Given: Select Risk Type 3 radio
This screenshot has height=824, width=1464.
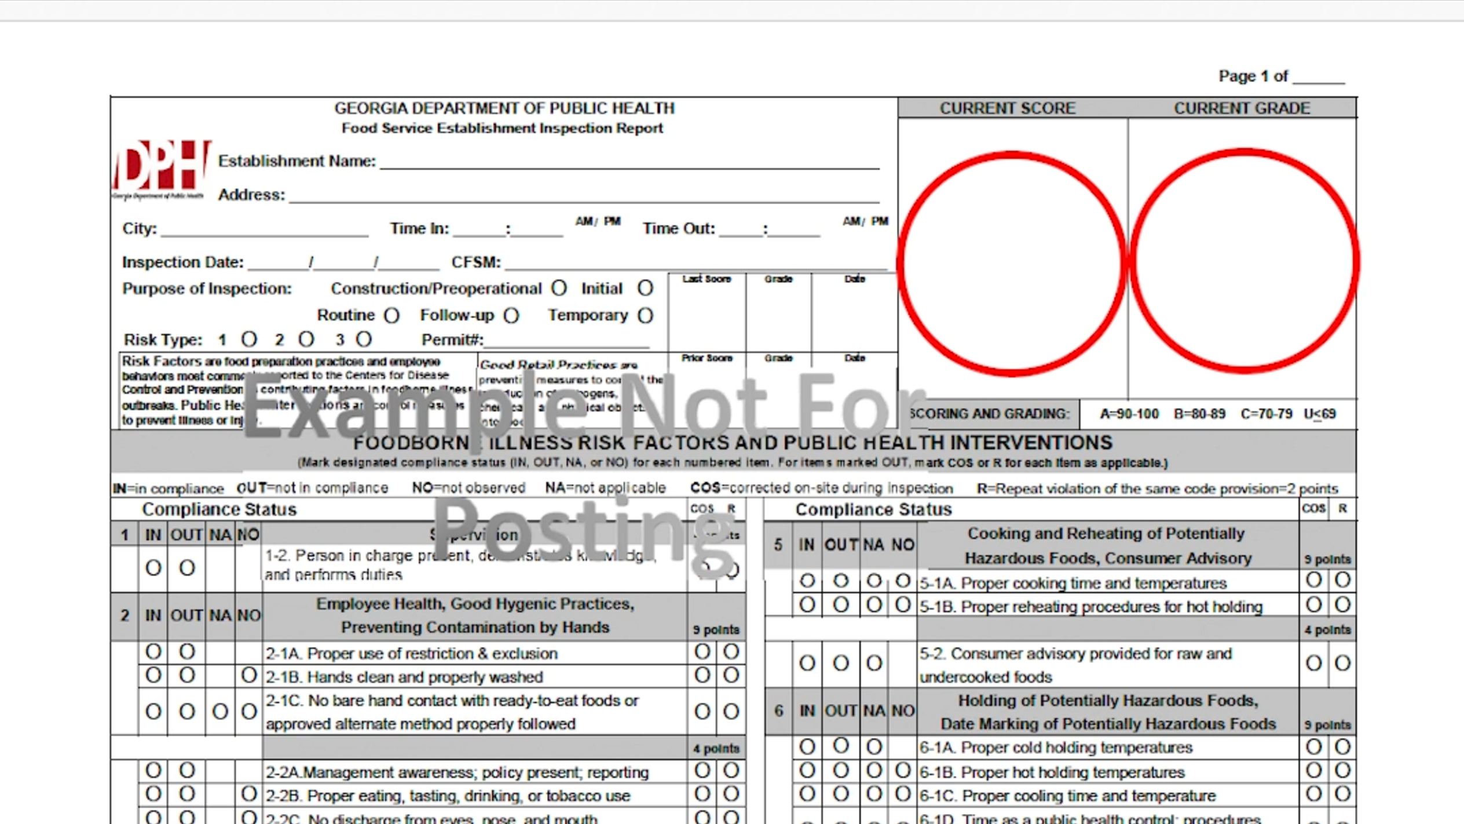Looking at the screenshot, I should point(364,339).
